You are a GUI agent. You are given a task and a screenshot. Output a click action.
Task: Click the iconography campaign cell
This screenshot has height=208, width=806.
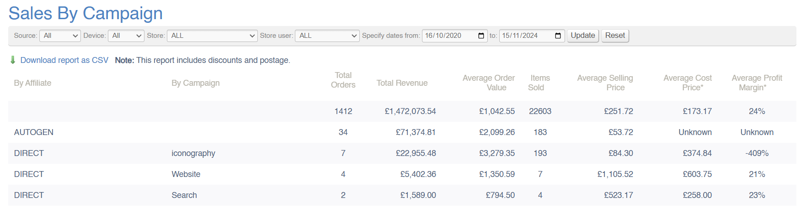click(193, 153)
